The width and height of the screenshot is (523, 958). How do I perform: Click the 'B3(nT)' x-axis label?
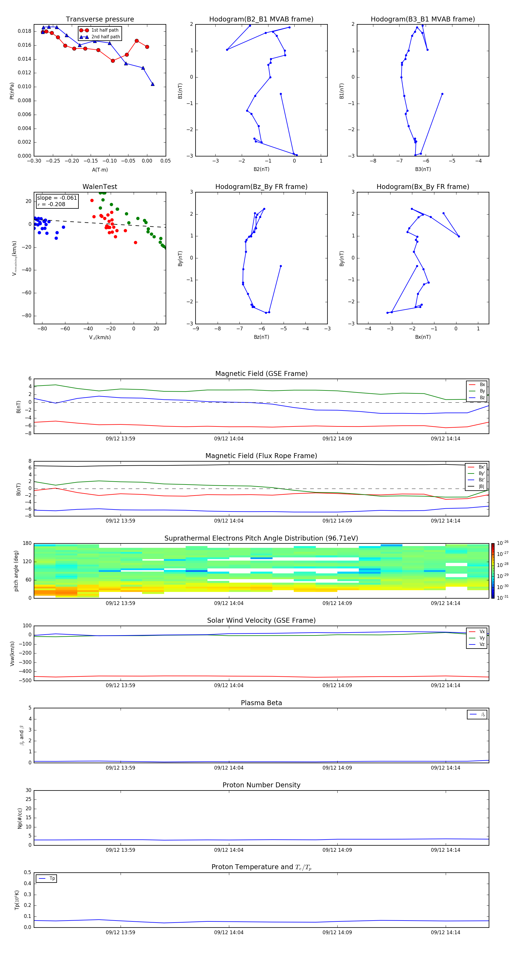coord(423,169)
